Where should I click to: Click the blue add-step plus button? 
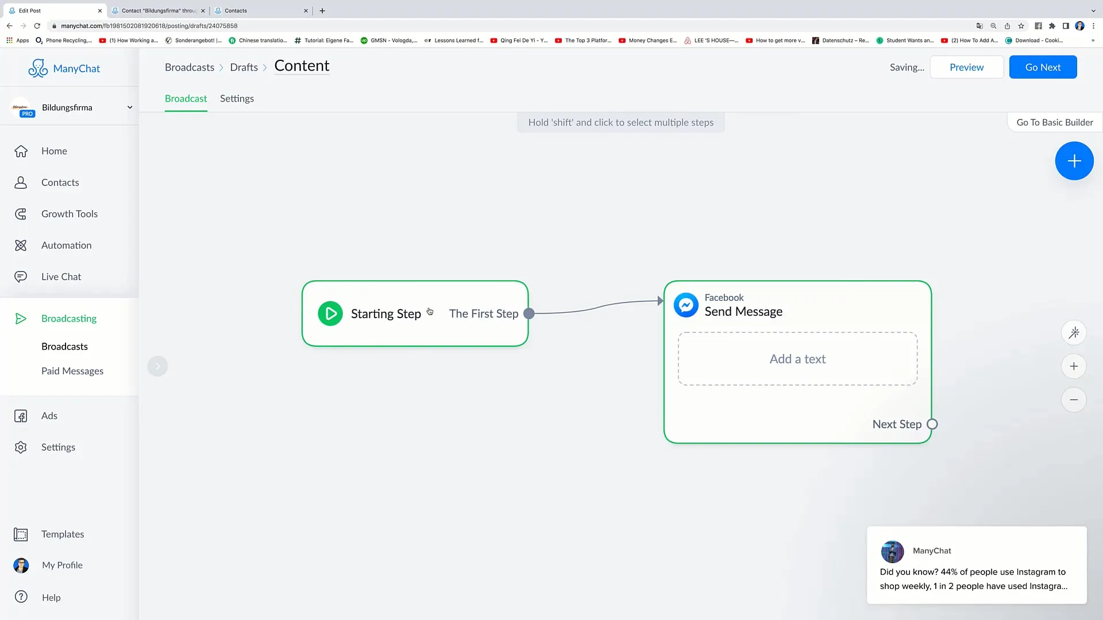[x=1074, y=161]
